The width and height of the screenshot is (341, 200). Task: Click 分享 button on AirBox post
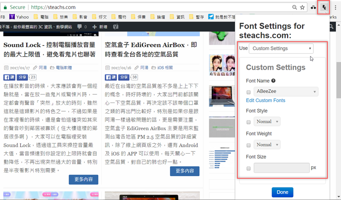pos(124,77)
